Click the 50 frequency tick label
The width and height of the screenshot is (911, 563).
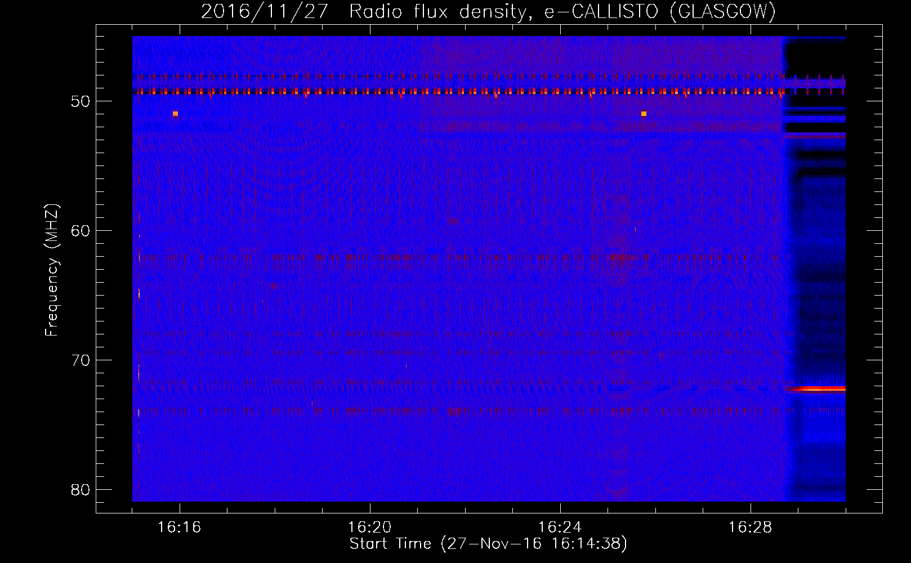pyautogui.click(x=81, y=101)
